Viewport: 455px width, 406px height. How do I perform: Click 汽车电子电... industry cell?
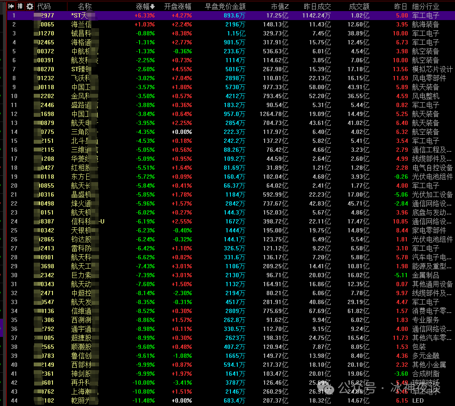click(432, 257)
